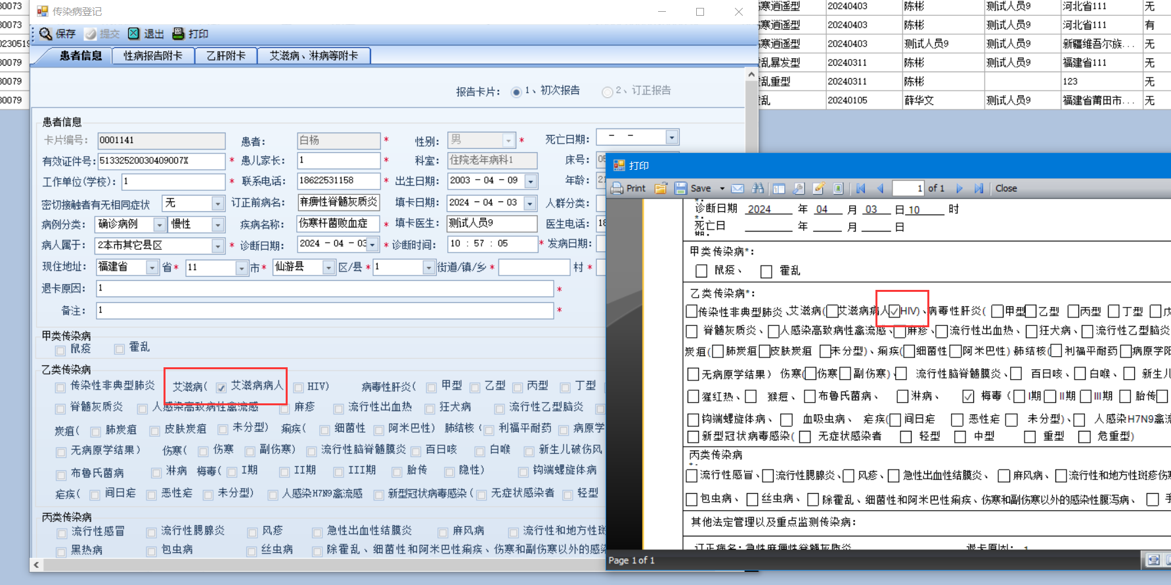The width and height of the screenshot is (1171, 585).
Task: Switch to the 艾滋病、淋病等附卡 tab
Action: click(314, 56)
